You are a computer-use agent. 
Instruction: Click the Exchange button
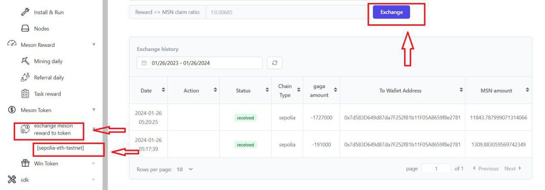[x=391, y=12]
